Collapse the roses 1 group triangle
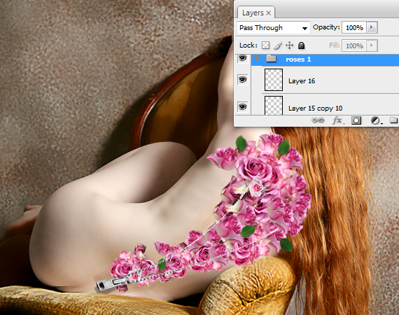The image size is (399, 315). [x=258, y=59]
